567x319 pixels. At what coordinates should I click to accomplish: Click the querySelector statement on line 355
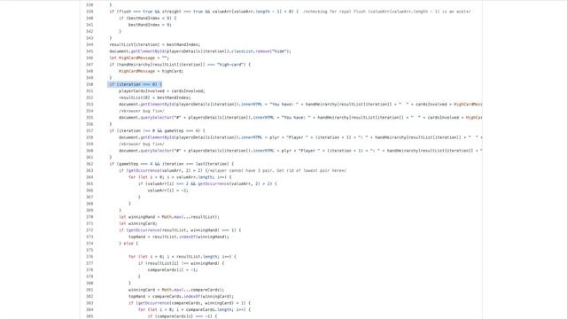(300, 118)
